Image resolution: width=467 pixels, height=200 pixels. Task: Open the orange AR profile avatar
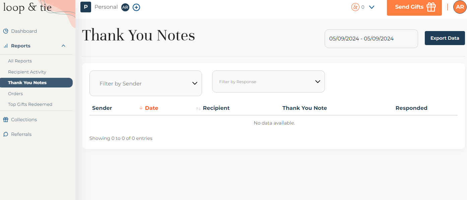click(x=460, y=7)
